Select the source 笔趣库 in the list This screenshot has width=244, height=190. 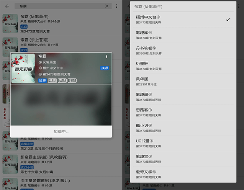pos(183,35)
